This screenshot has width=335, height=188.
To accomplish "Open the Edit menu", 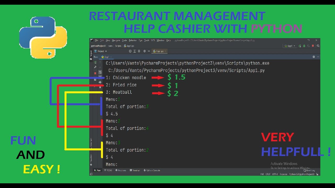I will (102, 40).
